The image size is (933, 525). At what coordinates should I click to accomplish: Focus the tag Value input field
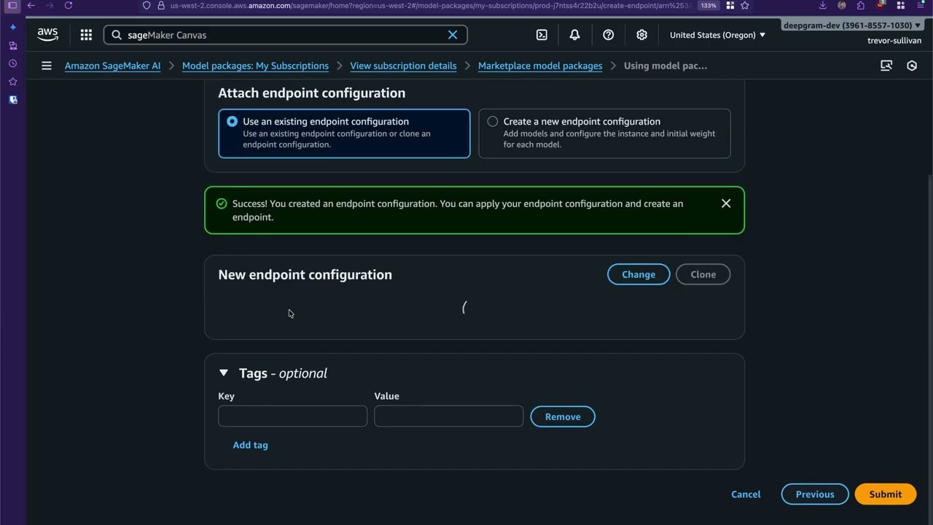coord(448,416)
